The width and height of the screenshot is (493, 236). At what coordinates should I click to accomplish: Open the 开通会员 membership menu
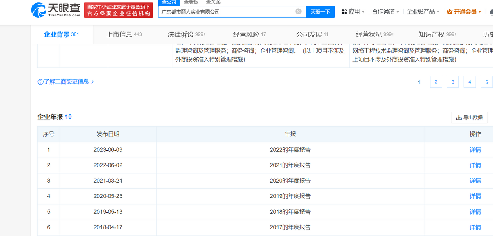(x=464, y=12)
